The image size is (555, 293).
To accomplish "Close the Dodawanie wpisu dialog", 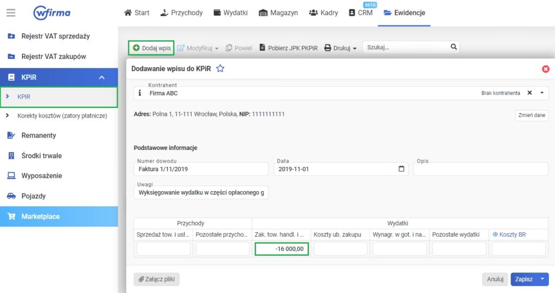I will [x=545, y=69].
